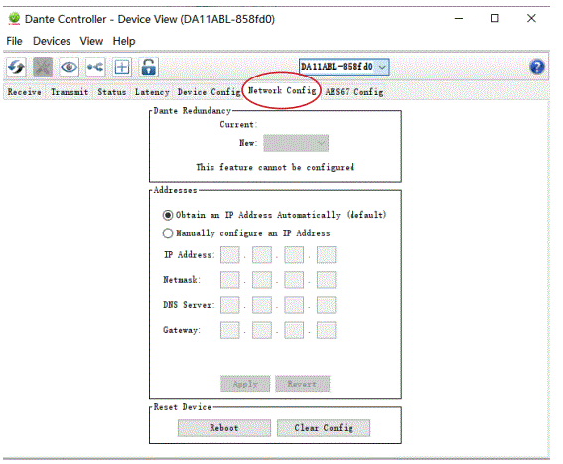Click the device routing nodes toolbar icon
Viewport: 563px width, 464px height.
tap(95, 67)
